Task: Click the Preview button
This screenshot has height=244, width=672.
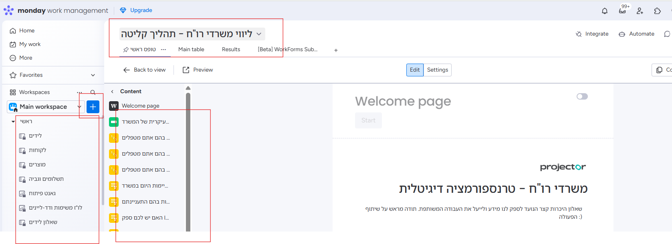Action: coord(198,70)
